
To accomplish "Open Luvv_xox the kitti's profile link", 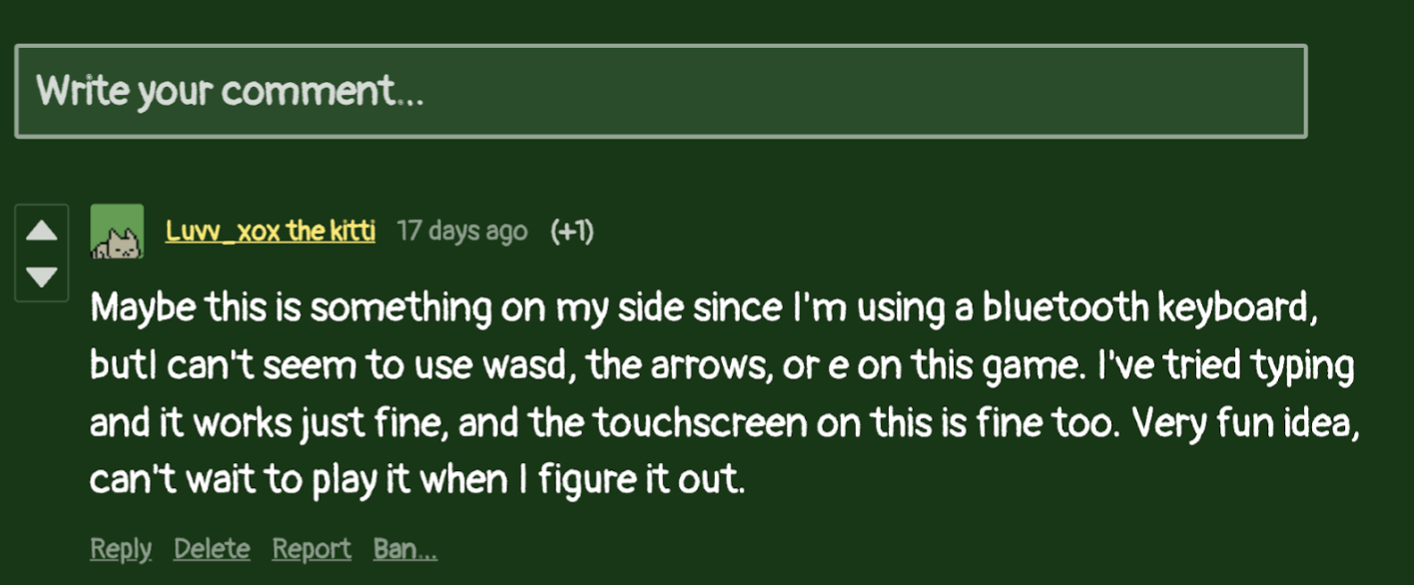I will pyautogui.click(x=271, y=232).
